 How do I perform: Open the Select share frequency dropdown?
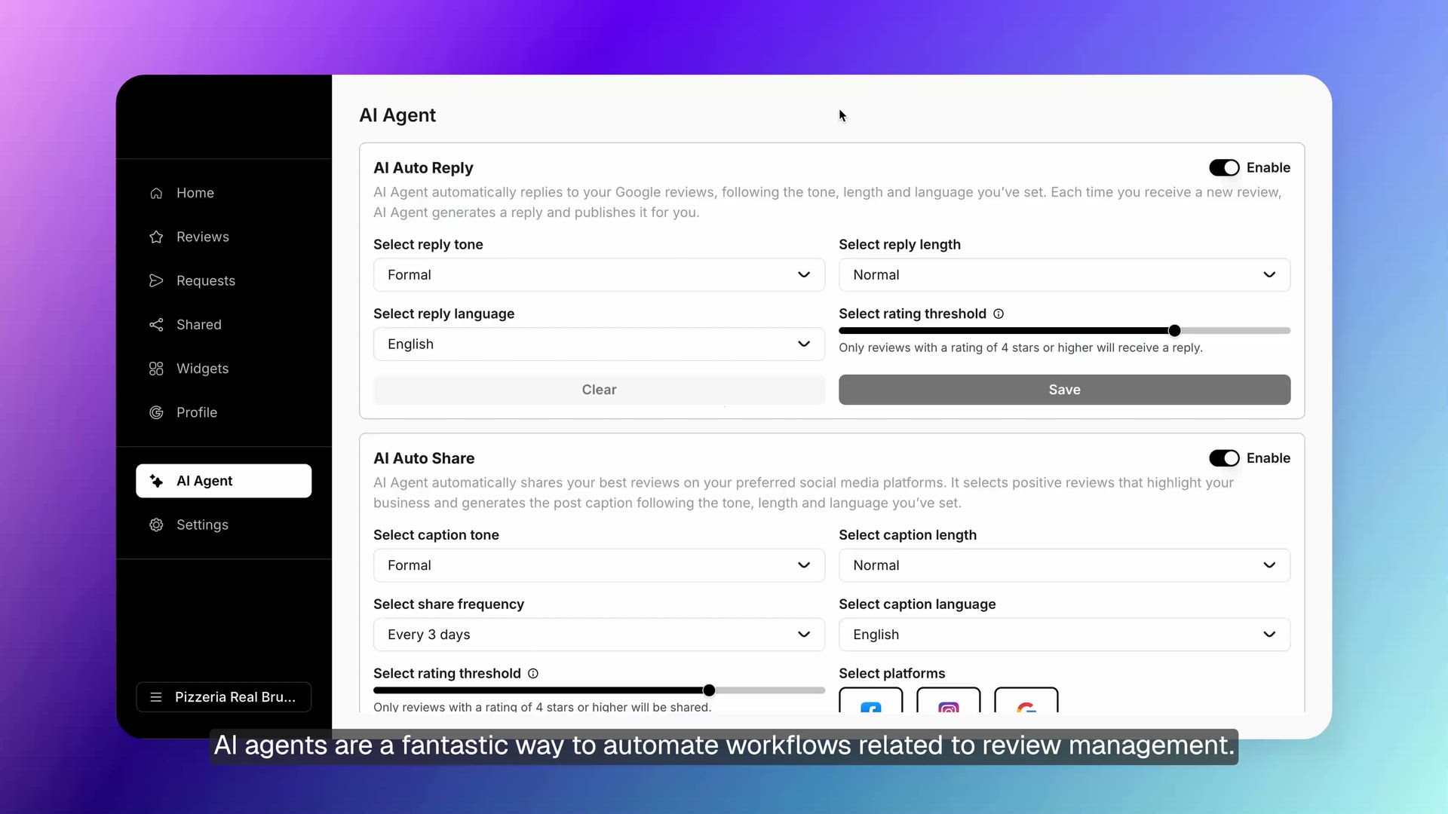(599, 635)
